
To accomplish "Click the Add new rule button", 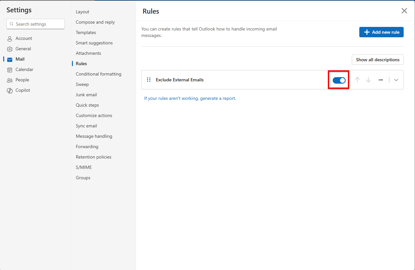I will tap(381, 32).
